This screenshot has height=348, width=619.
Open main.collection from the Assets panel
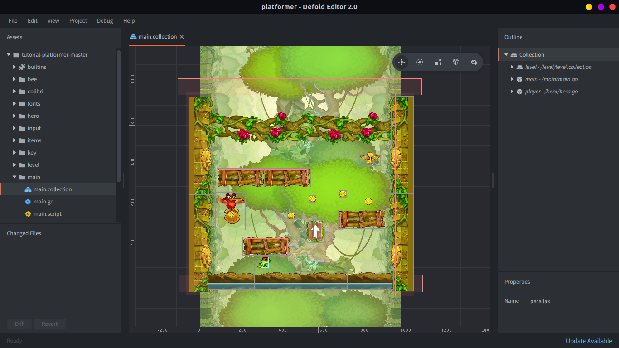[x=52, y=189]
